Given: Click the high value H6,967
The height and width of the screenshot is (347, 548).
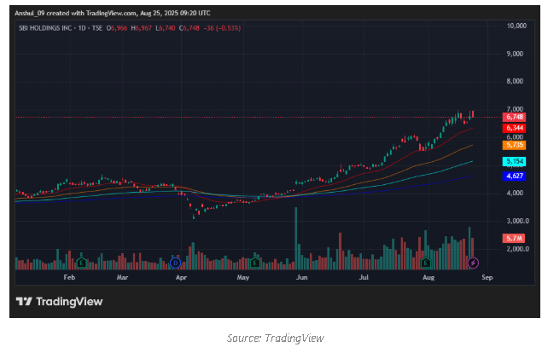Looking at the screenshot, I should [141, 28].
